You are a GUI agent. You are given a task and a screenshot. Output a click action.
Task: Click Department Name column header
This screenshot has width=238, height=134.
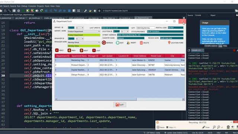click(79, 56)
